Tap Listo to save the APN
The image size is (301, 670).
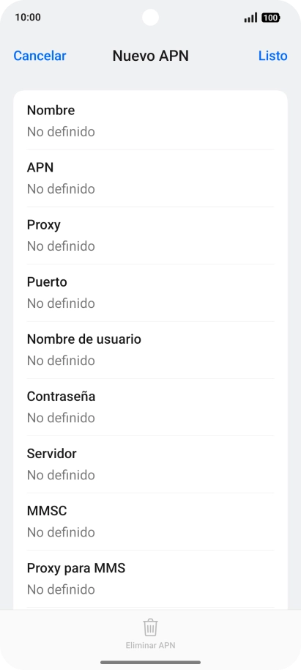point(273,56)
